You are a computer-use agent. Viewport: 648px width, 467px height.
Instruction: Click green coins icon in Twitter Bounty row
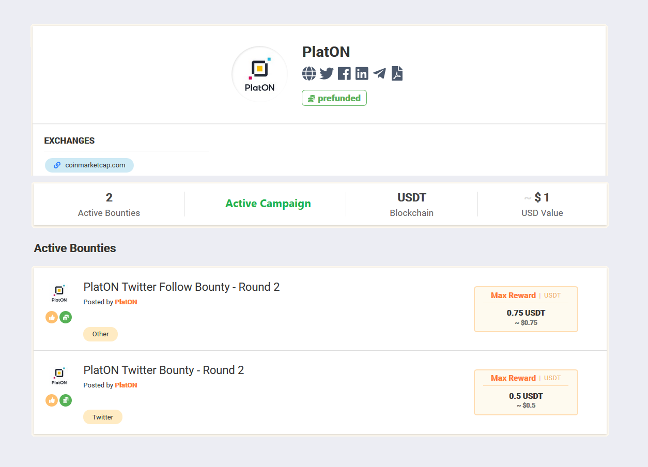click(66, 400)
